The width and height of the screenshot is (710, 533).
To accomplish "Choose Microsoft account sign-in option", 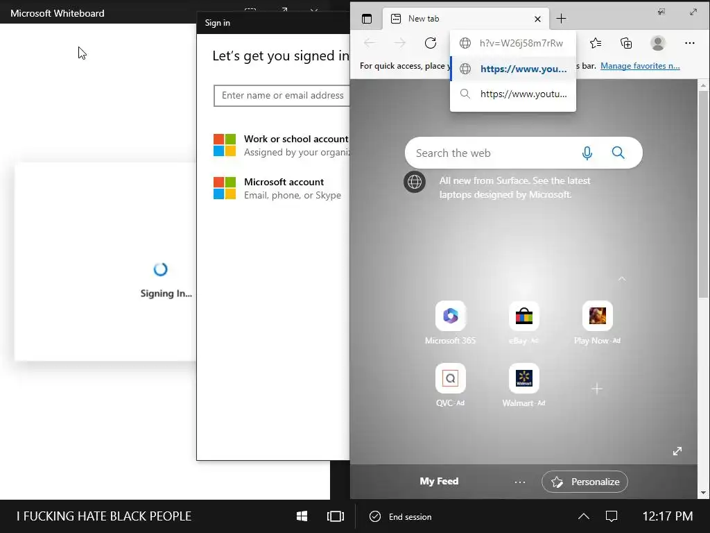I will (x=277, y=188).
